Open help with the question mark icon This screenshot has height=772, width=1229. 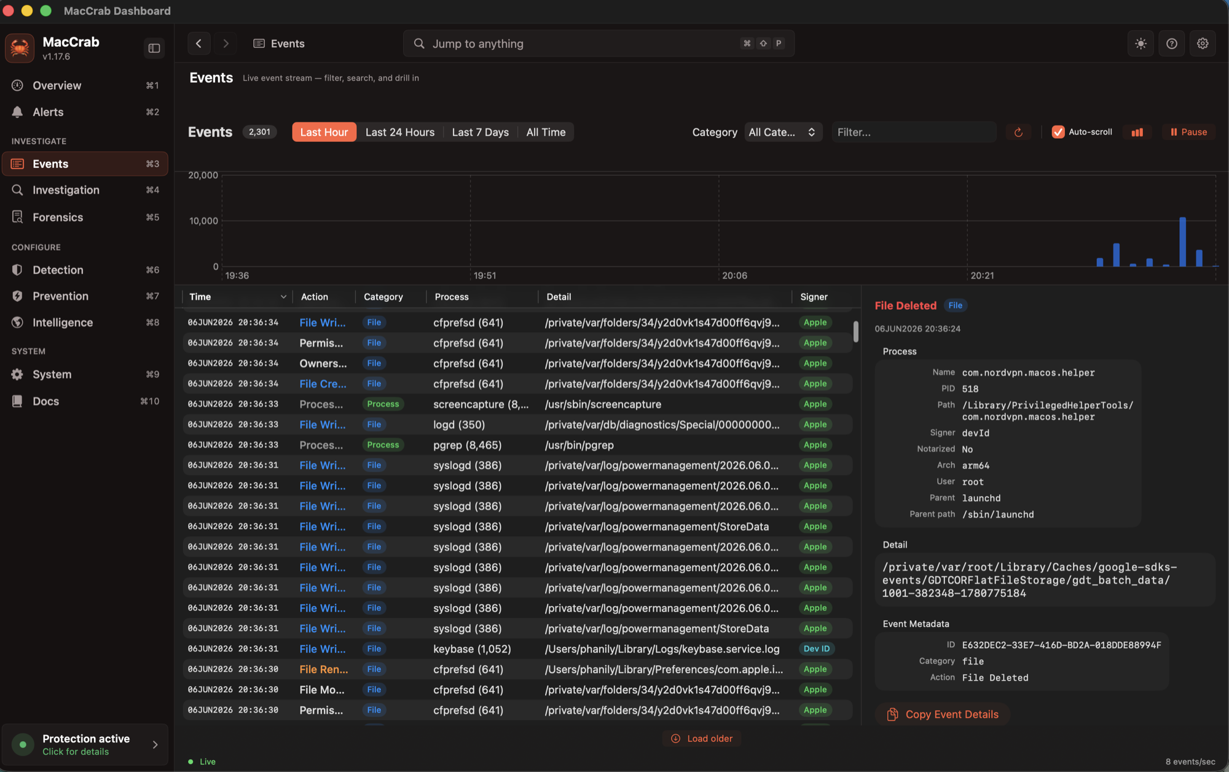pyautogui.click(x=1171, y=44)
